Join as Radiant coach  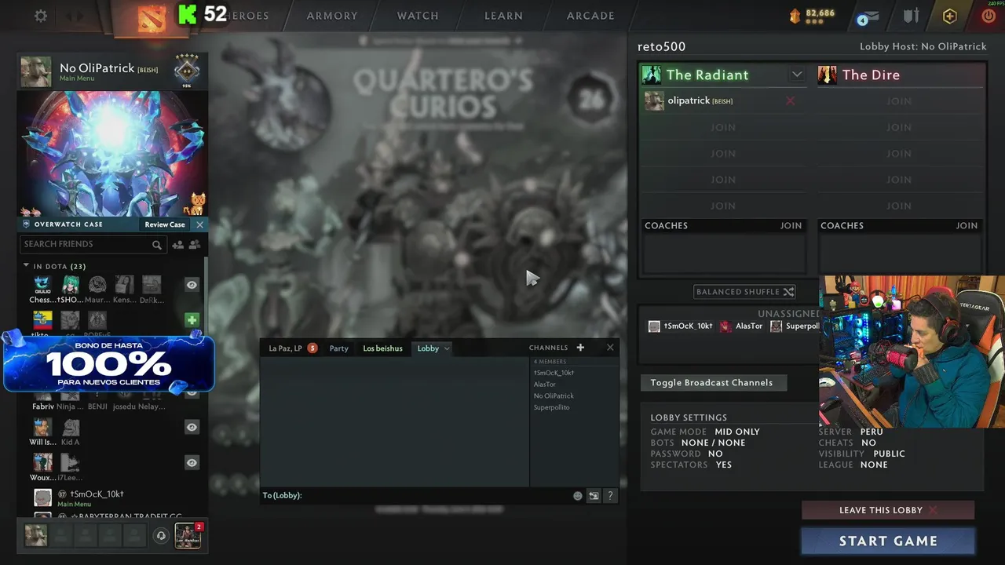[791, 225]
